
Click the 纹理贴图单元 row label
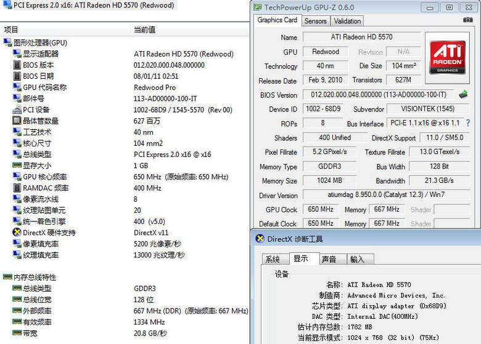tap(44, 210)
